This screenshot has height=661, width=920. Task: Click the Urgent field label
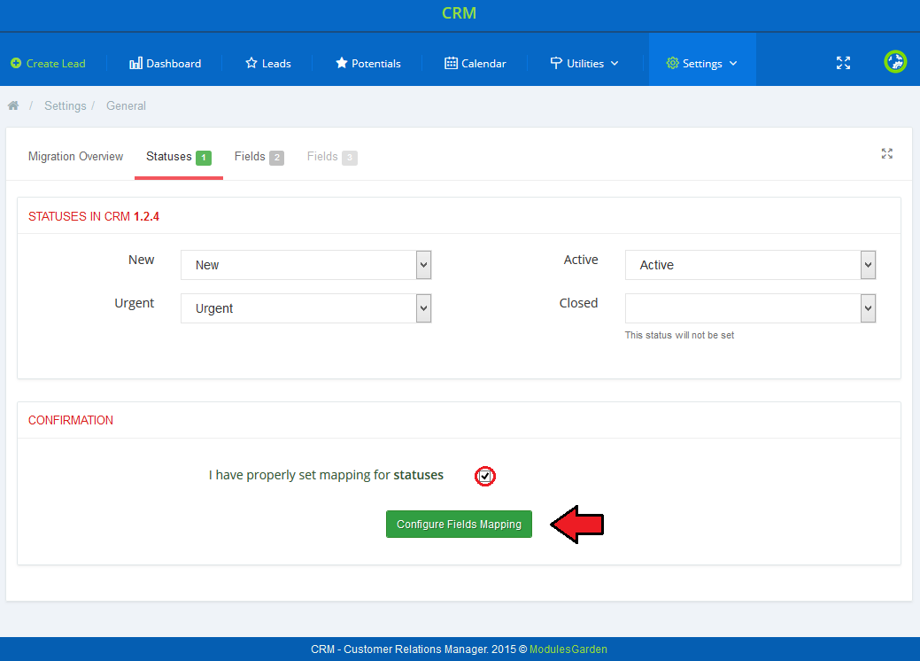coord(135,304)
